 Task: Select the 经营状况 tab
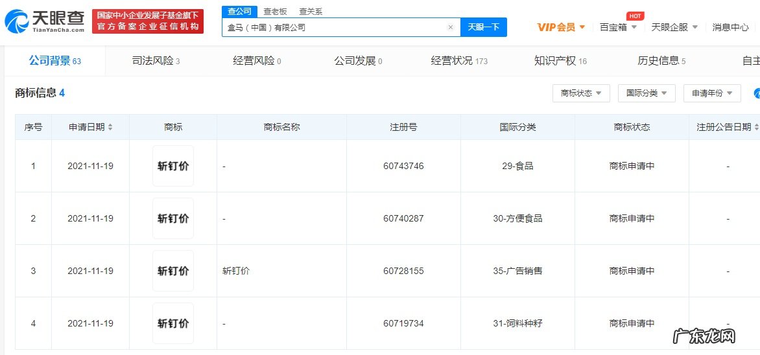coord(459,61)
